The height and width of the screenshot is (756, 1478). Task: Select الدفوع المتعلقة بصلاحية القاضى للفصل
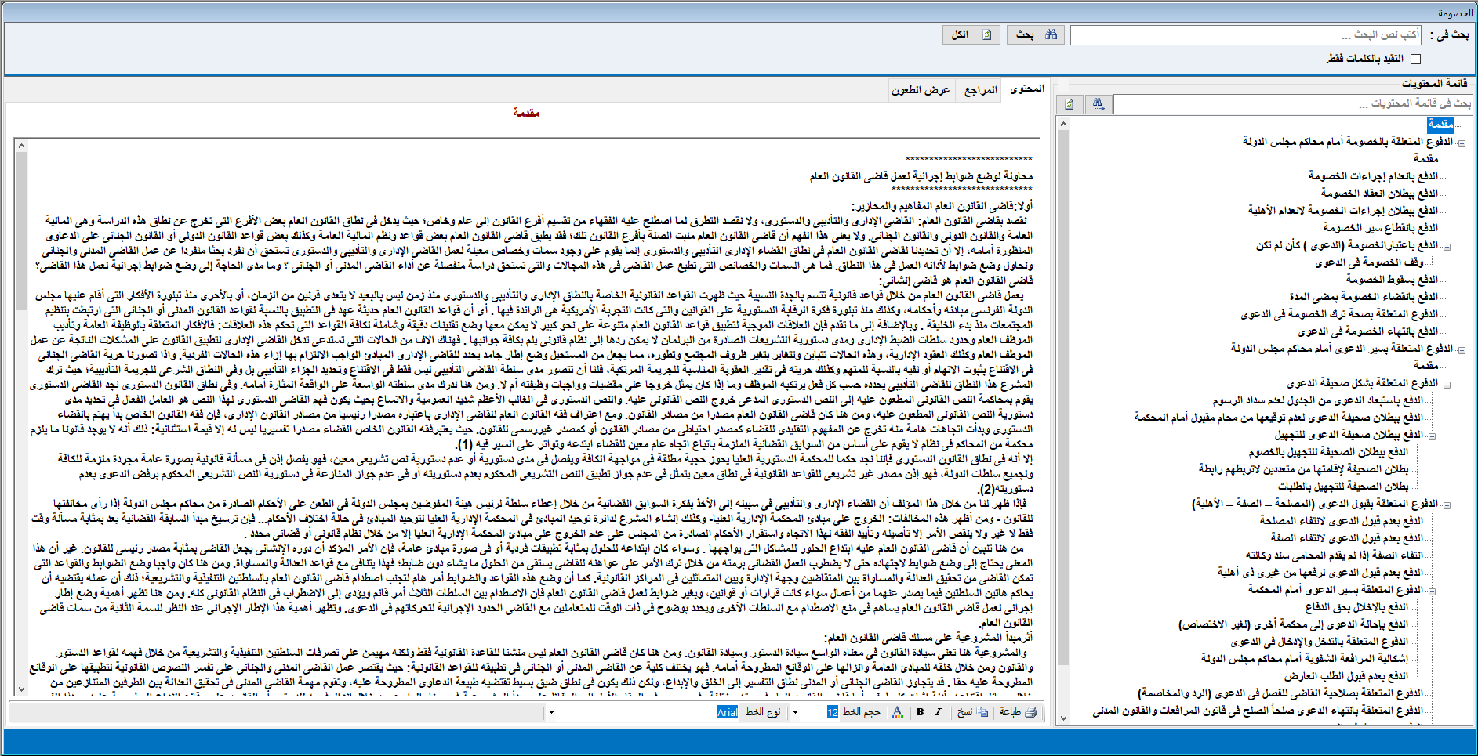(x=1280, y=693)
